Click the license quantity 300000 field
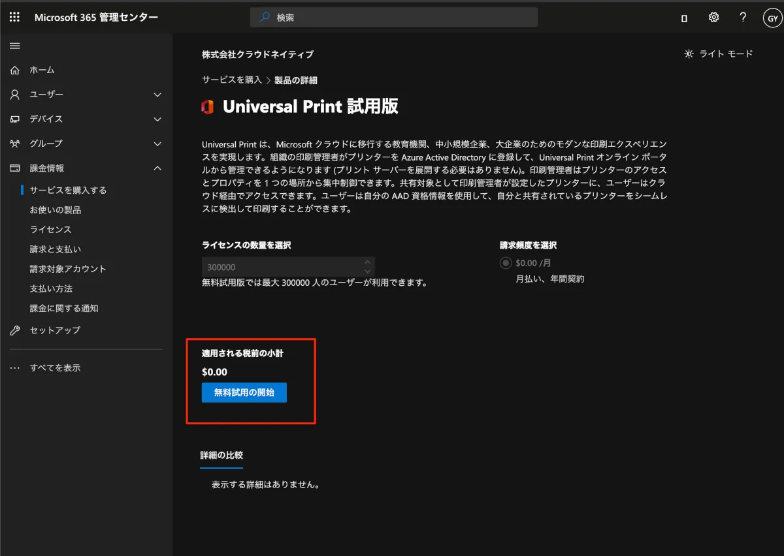 point(288,267)
